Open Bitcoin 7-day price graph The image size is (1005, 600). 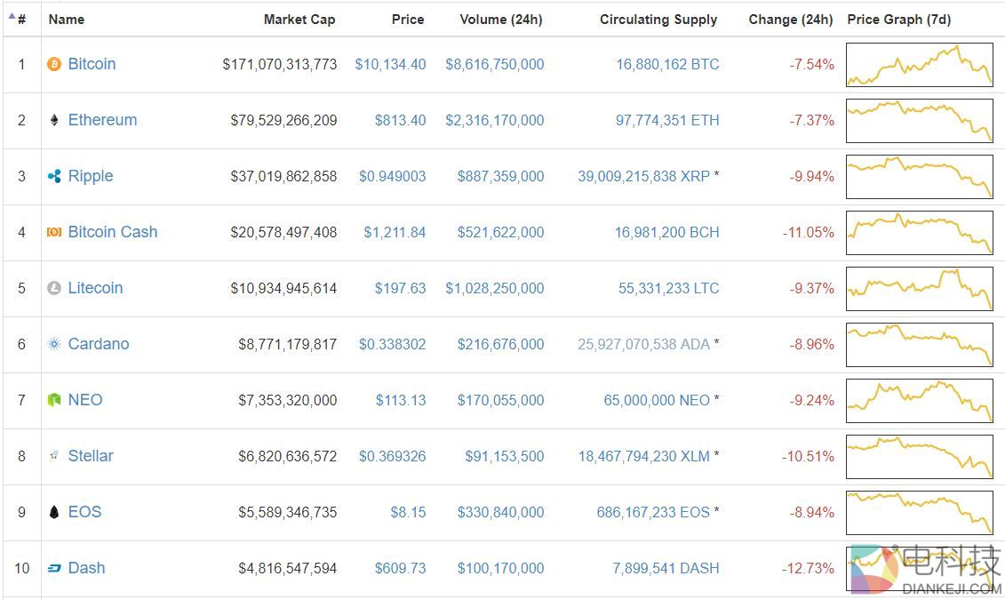coord(919,65)
